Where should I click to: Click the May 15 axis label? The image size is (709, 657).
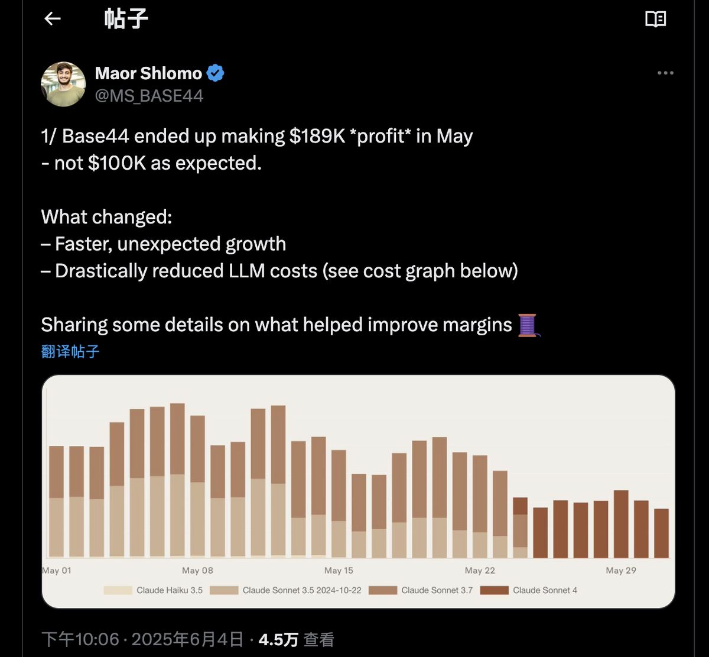[338, 570]
